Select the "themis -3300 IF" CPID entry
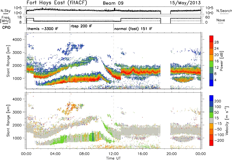The image size is (232, 160). point(43,29)
